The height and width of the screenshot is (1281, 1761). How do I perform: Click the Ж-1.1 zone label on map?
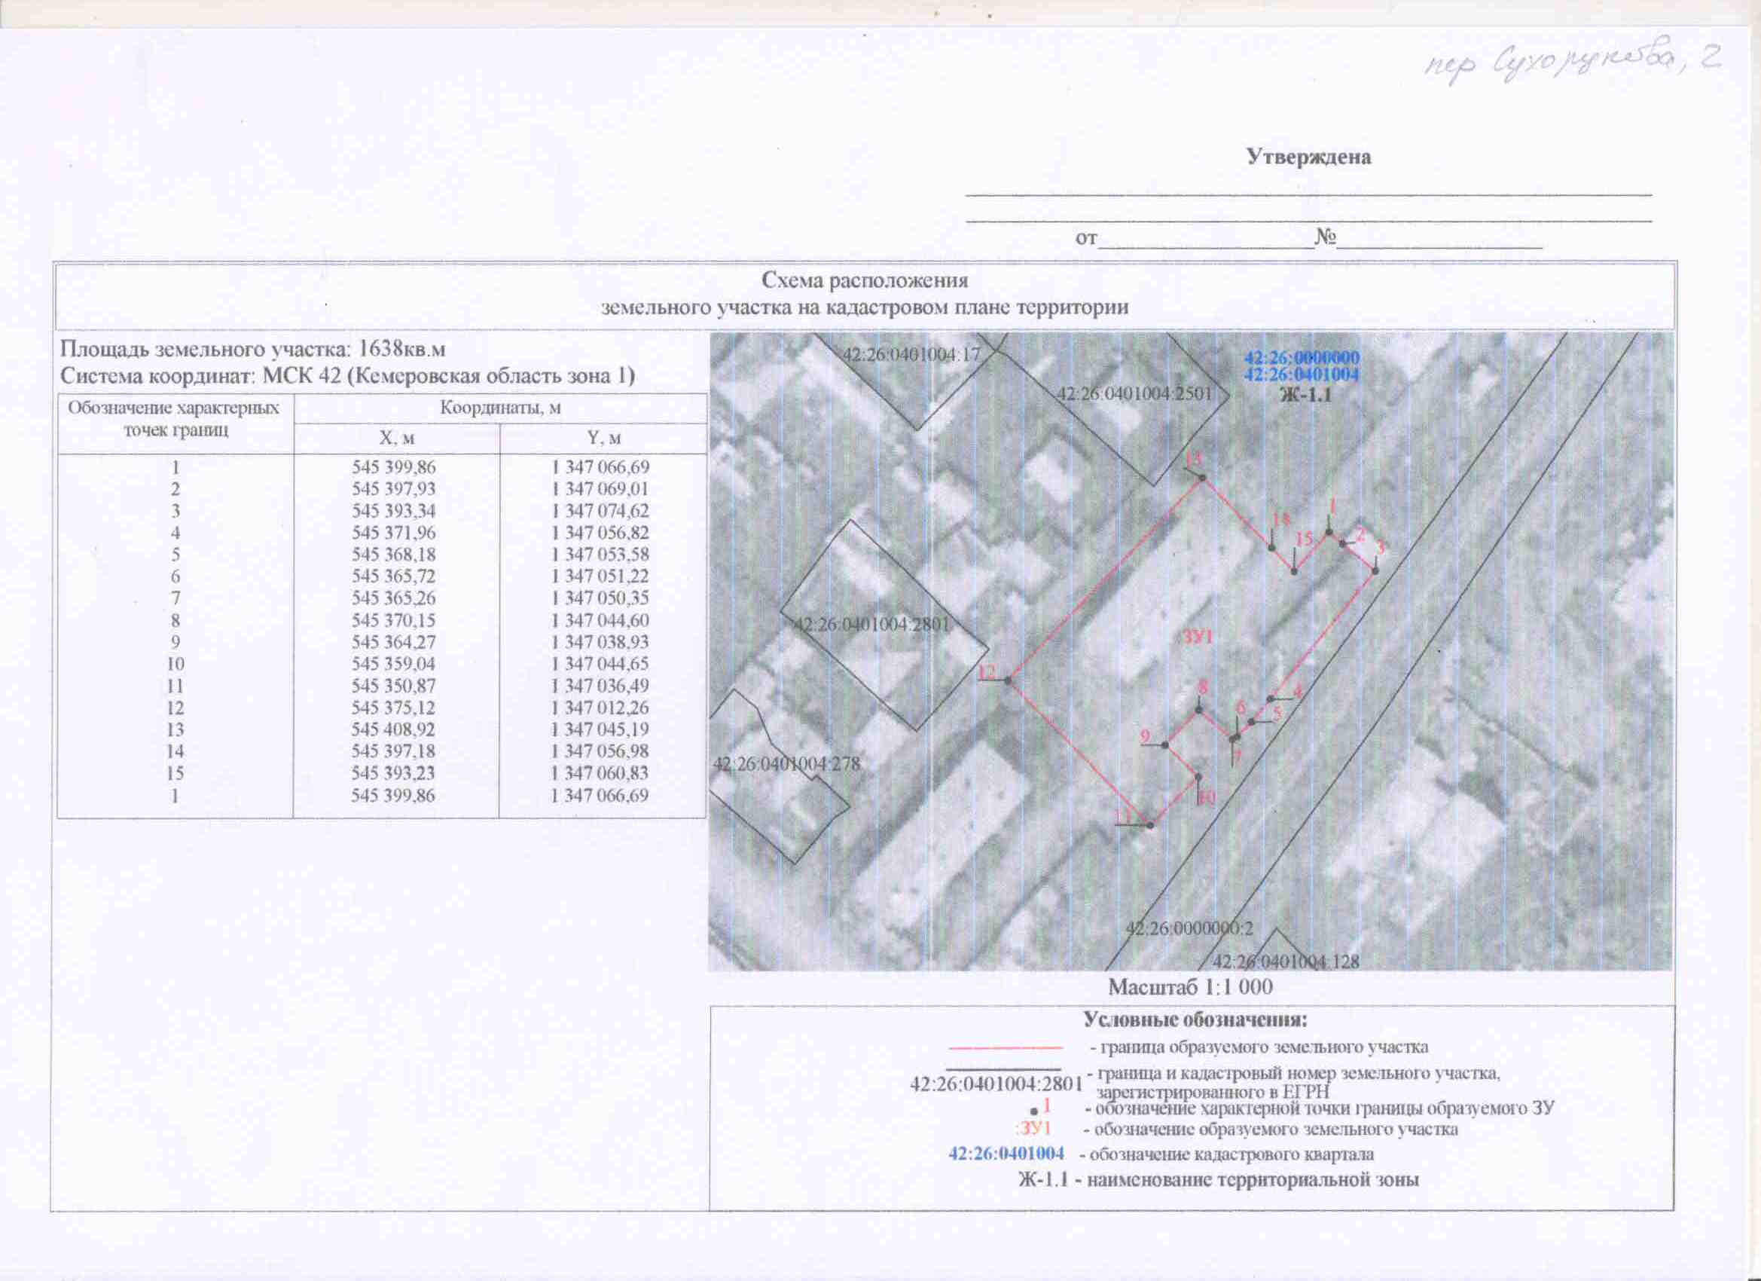1305,395
